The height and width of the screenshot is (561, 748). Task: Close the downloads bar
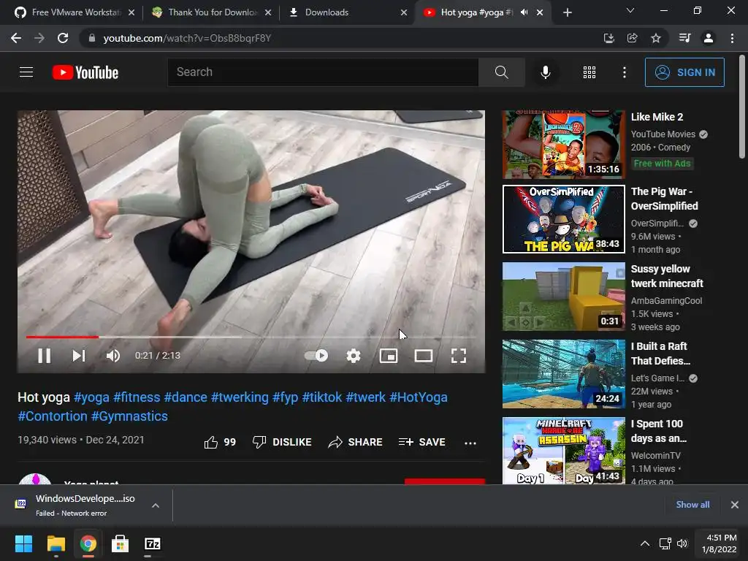pyautogui.click(x=735, y=505)
